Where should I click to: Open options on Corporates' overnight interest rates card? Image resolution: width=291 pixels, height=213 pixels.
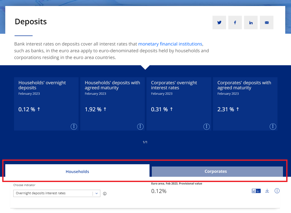coord(206,126)
